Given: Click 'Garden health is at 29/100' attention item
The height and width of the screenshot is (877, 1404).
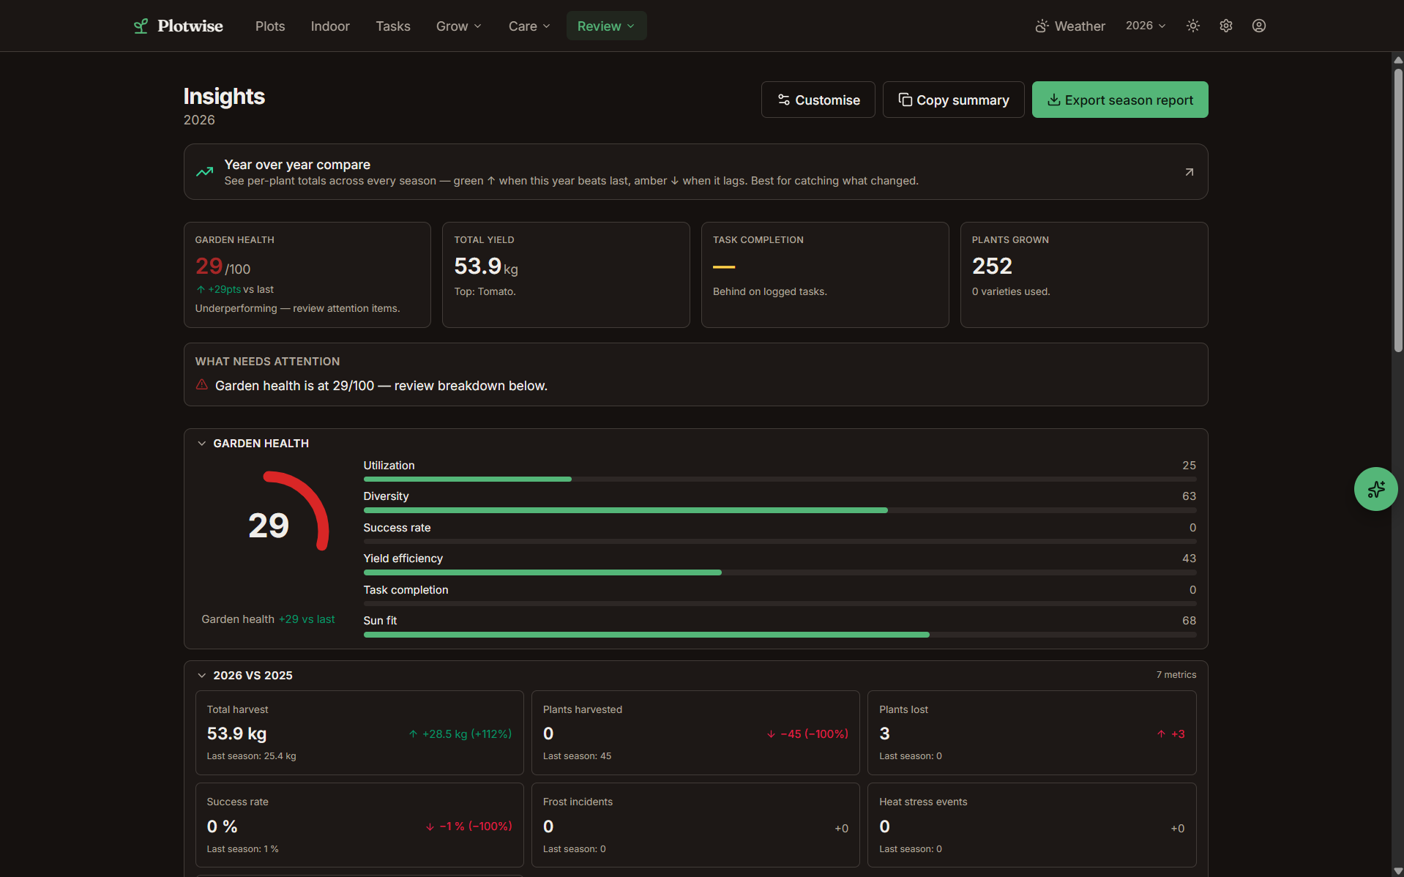Looking at the screenshot, I should [x=381, y=386].
